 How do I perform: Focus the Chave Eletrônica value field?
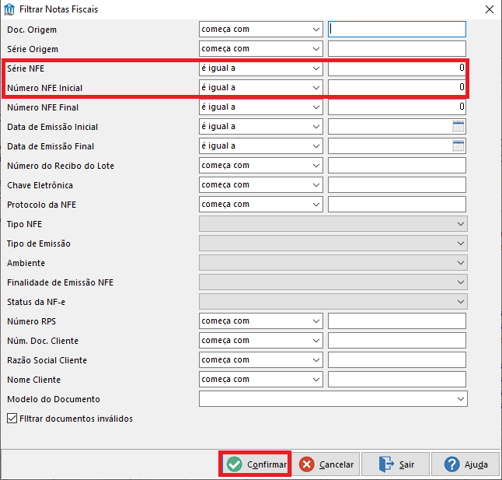click(x=396, y=185)
